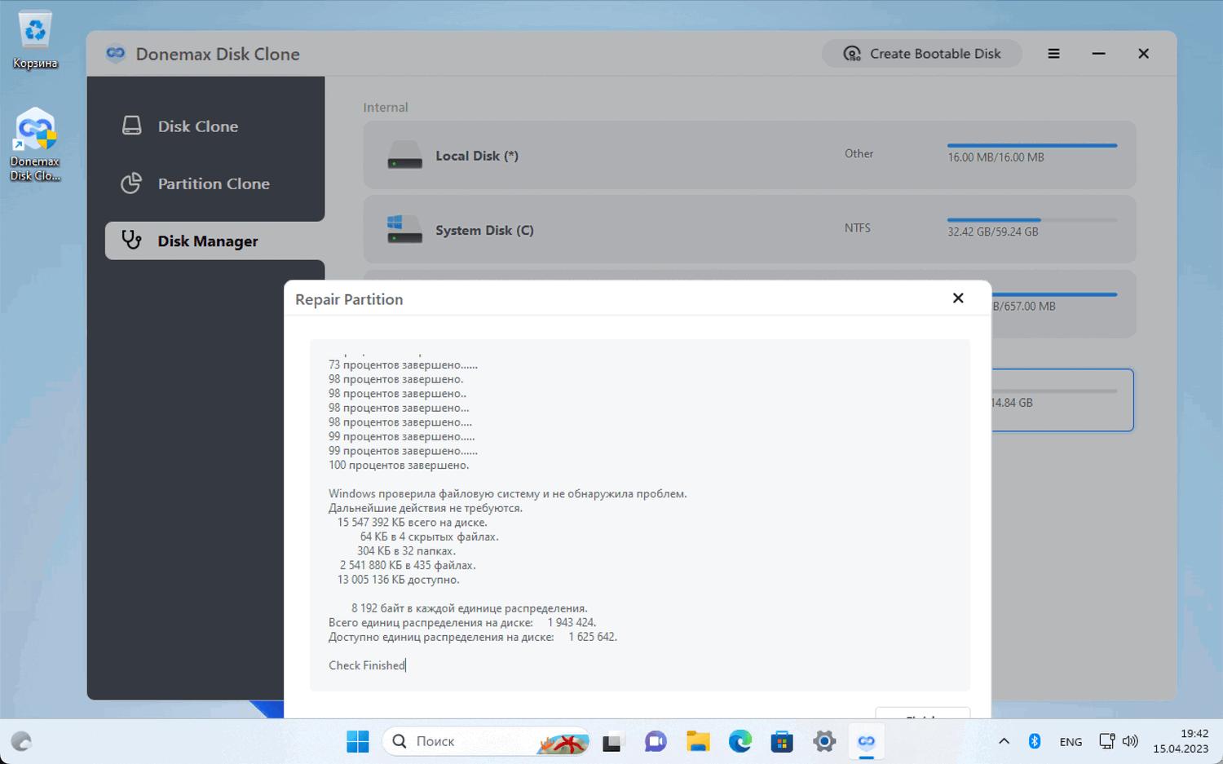1223x764 pixels.
Task: Select the Disk Manager sidebar item
Action: [215, 241]
